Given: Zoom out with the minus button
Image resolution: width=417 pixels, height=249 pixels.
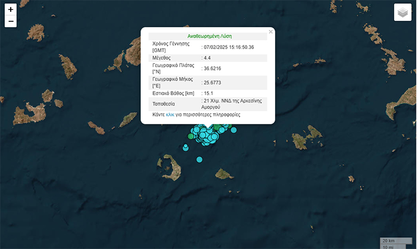Looking at the screenshot, I should click(x=11, y=22).
